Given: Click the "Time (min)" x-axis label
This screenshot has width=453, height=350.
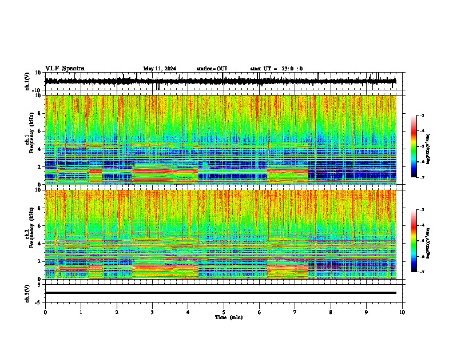Looking at the screenshot, I should pyautogui.click(x=229, y=317).
